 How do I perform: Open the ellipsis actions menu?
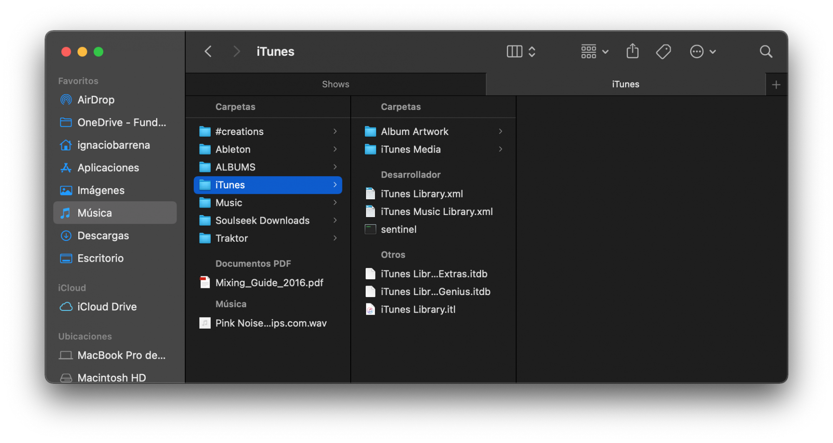(703, 52)
